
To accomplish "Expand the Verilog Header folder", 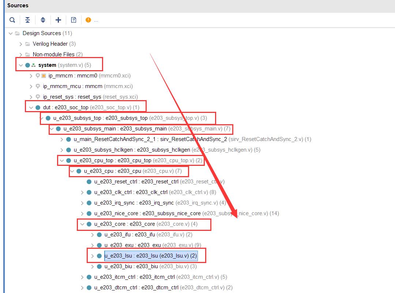I will 21,44.
